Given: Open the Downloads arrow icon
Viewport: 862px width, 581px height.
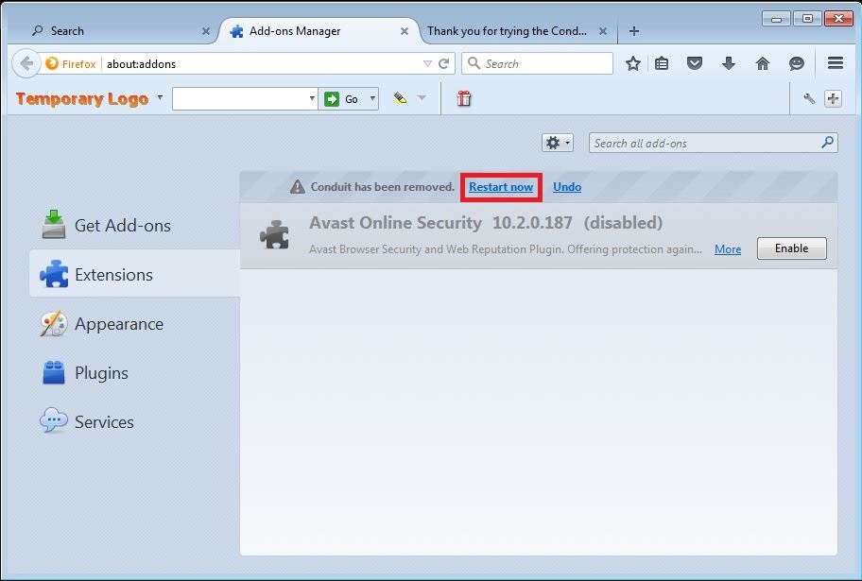Looking at the screenshot, I should pyautogui.click(x=729, y=63).
